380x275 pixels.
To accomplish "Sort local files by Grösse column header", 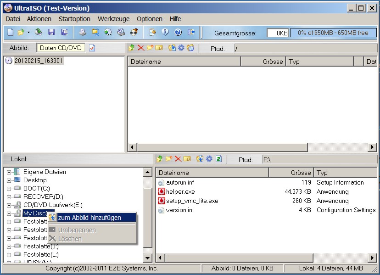I will (291, 173).
